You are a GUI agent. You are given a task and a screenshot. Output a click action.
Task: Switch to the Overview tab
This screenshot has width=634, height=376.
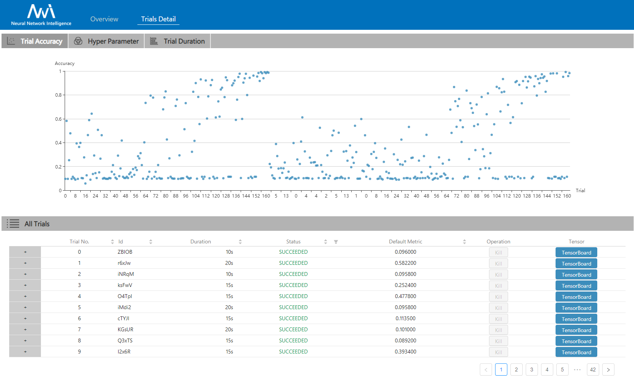tap(104, 19)
